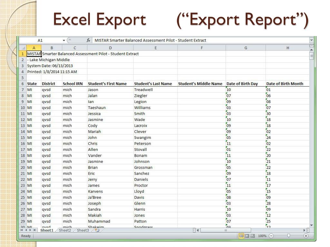Image resolution: width=330 pixels, height=247 pixels.
Task: Select the first name cell 'Taeshaun'
Action: pyautogui.click(x=110, y=107)
